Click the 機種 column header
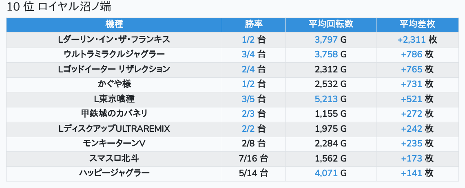The height and width of the screenshot is (188, 465). [114, 24]
